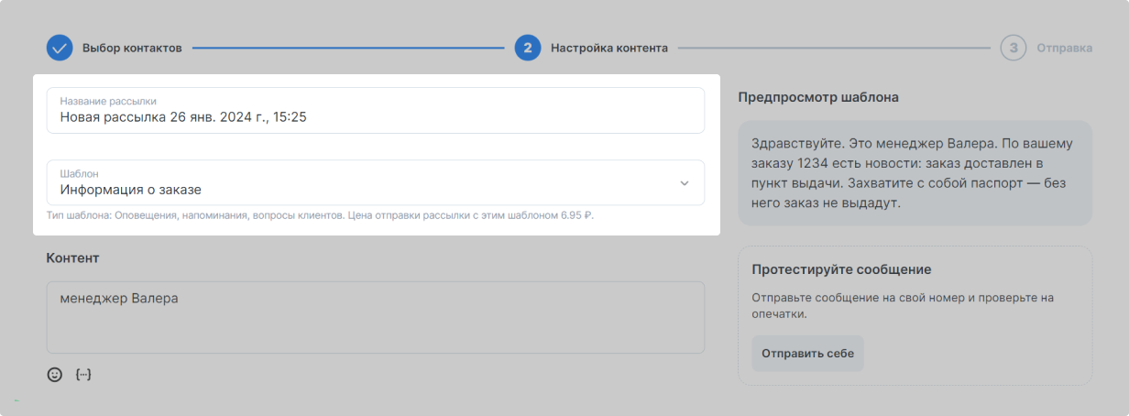
Task: Click the completed step checkmark icon
Action: click(x=60, y=48)
